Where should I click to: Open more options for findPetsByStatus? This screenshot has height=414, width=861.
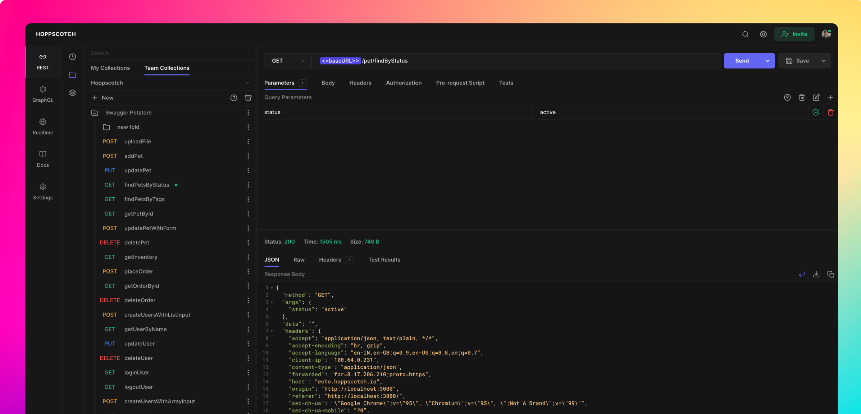pos(248,185)
